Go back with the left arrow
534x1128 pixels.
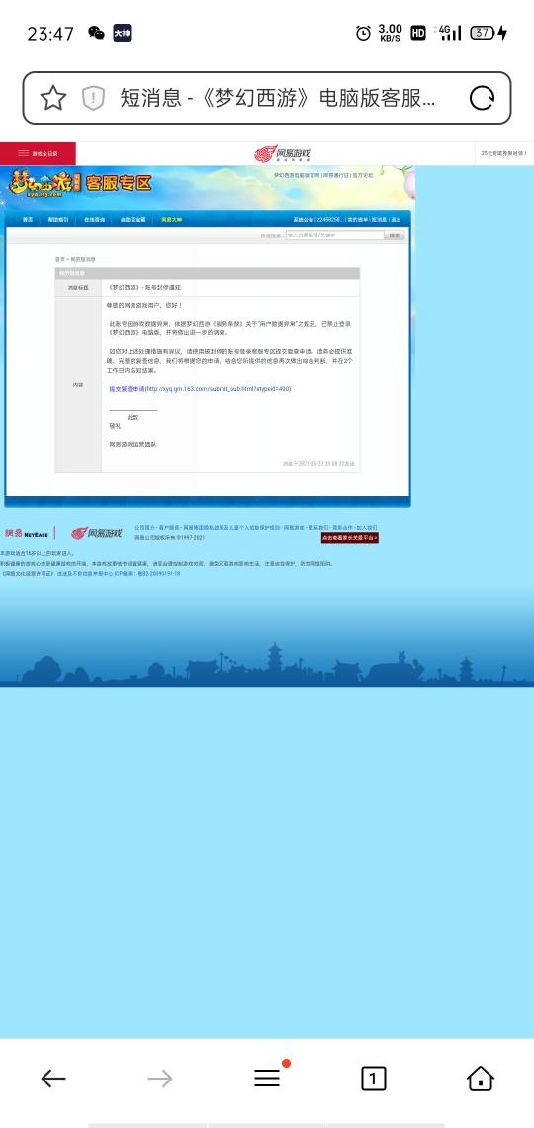(53, 1078)
